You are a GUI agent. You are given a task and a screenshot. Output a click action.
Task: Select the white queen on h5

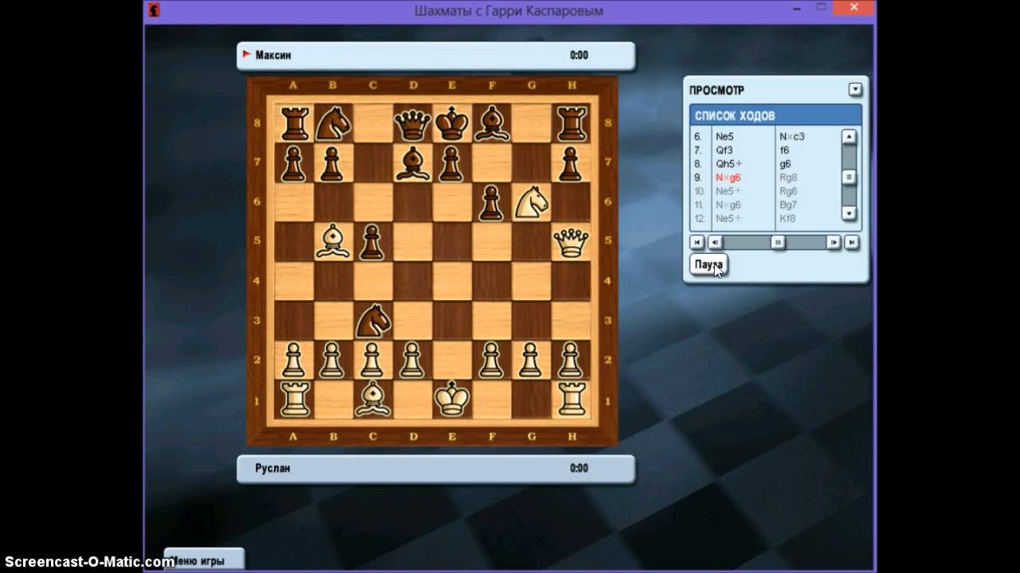pyautogui.click(x=571, y=242)
